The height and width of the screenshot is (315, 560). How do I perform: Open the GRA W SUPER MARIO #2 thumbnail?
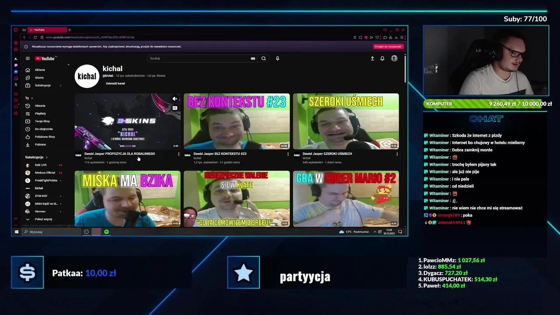(x=346, y=199)
